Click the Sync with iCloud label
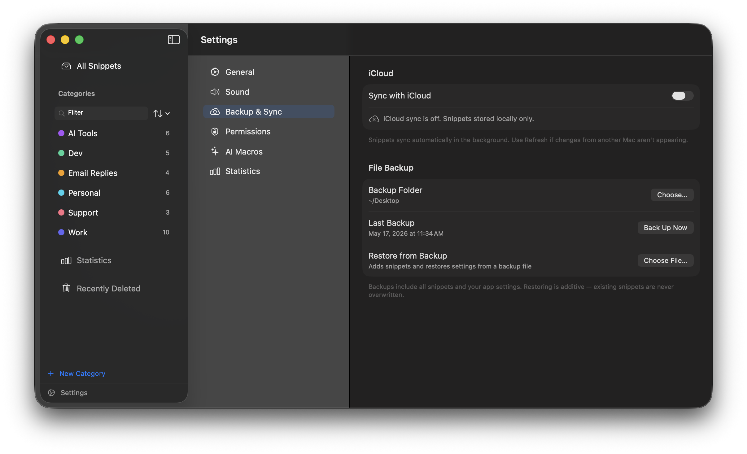747x454 pixels. [x=400, y=96]
